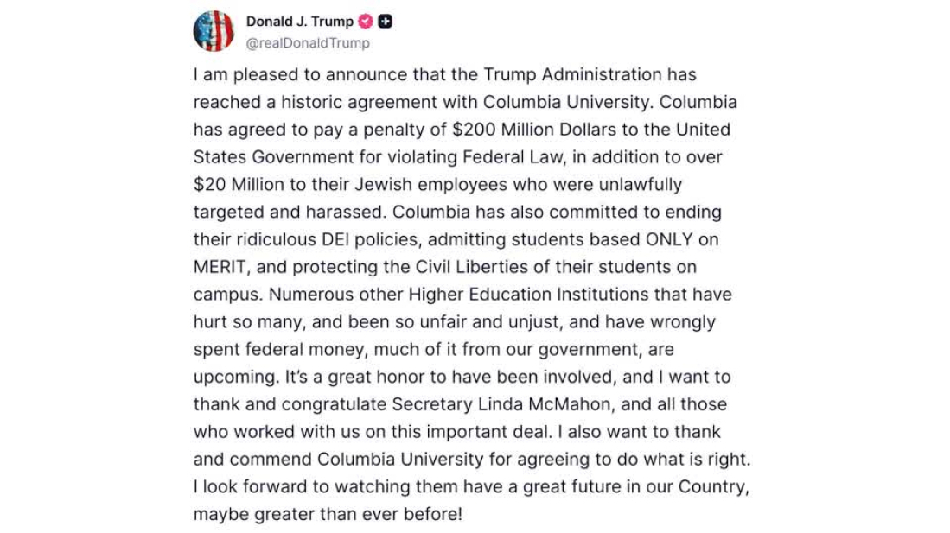Click the final line "maybe greater than ever before!"
The image size is (950, 533).
coord(328,514)
